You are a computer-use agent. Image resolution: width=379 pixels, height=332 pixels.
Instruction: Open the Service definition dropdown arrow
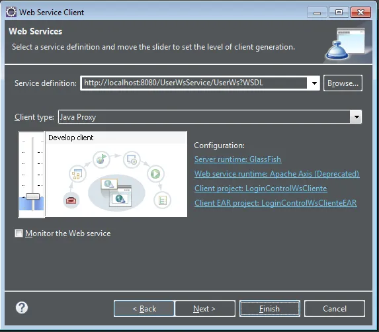[x=314, y=83]
